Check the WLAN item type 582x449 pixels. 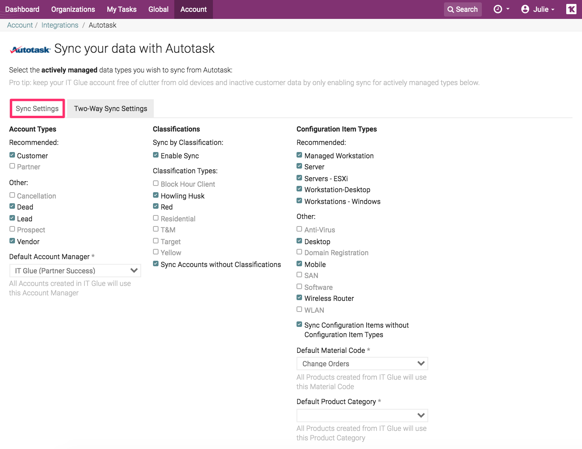[299, 310]
